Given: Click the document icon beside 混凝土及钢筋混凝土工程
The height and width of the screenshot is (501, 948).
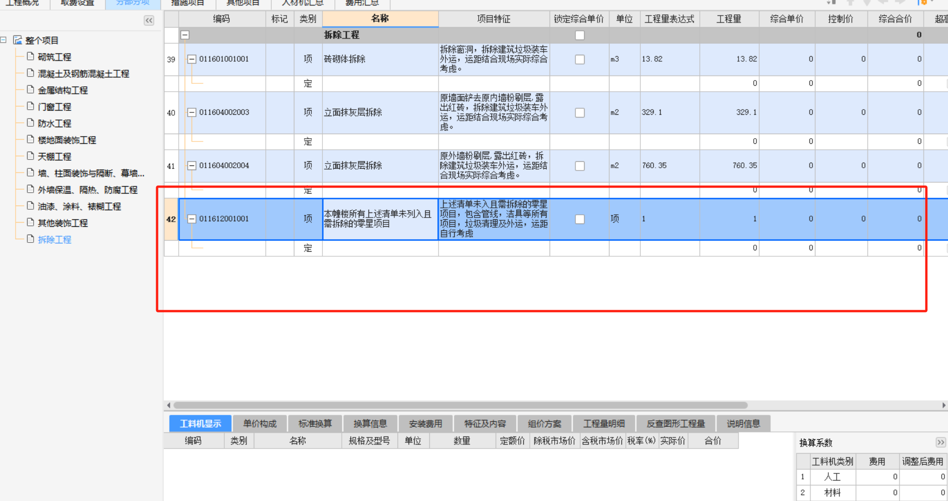Looking at the screenshot, I should [x=30, y=73].
